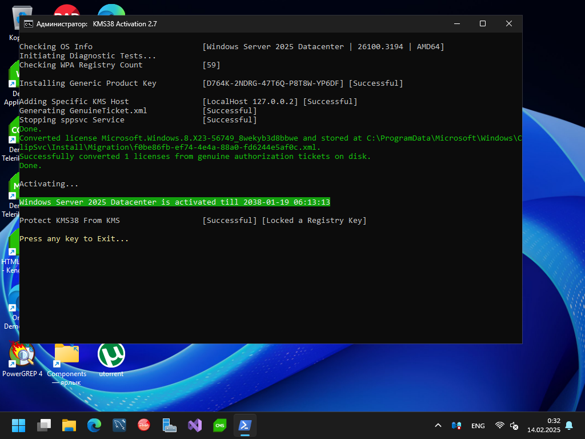585x439 pixels.
Task: Select the utorrent desktop icon
Action: [111, 359]
